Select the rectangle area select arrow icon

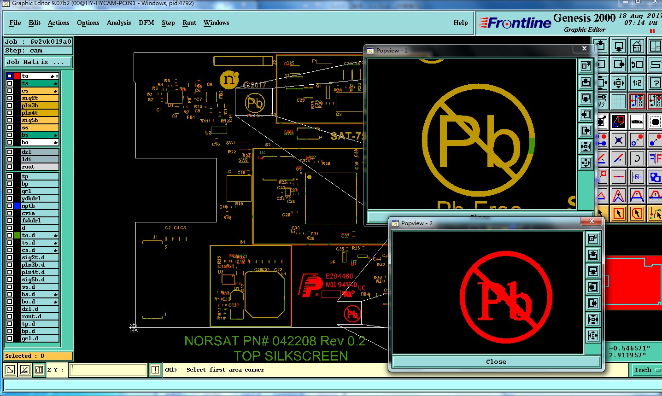tap(619, 214)
